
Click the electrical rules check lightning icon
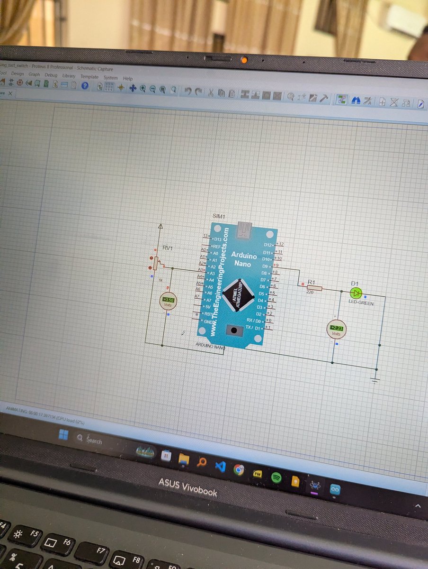[x=421, y=104]
